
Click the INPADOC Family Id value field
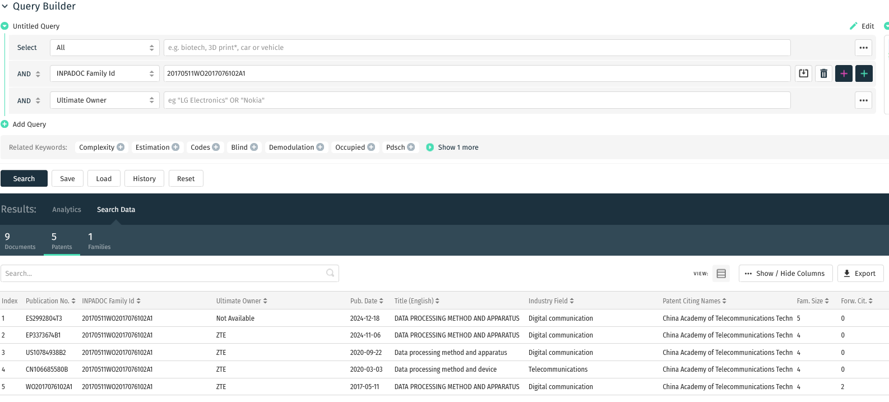coord(477,73)
